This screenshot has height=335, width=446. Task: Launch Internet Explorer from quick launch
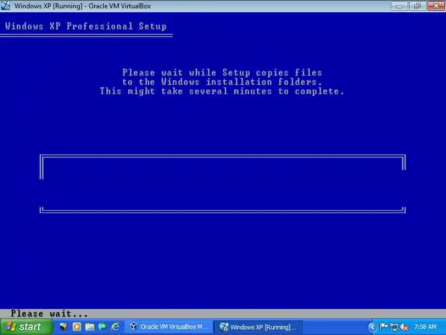point(115,327)
